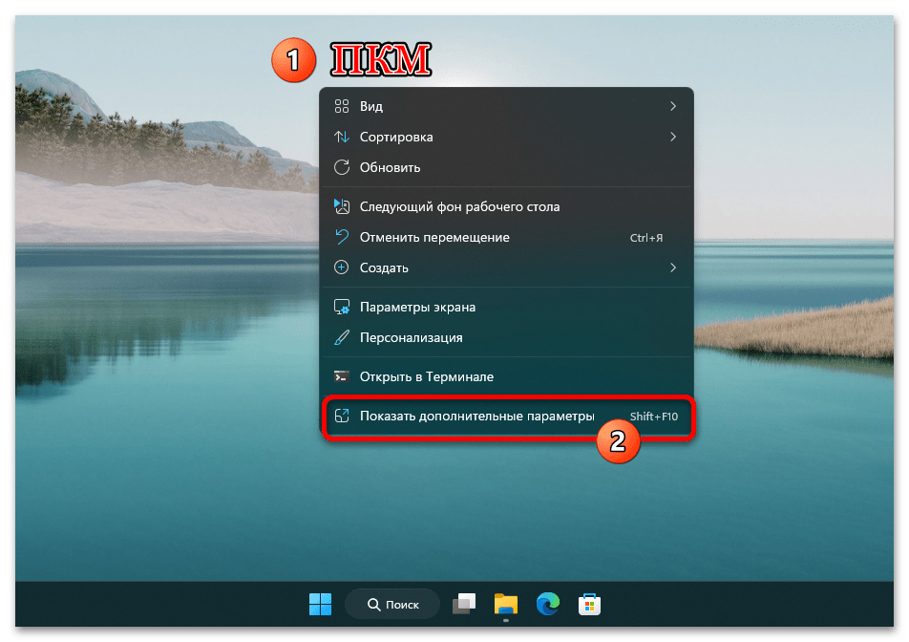Click the Поиск taskbar search box
This screenshot has height=642, width=909.
point(392,604)
